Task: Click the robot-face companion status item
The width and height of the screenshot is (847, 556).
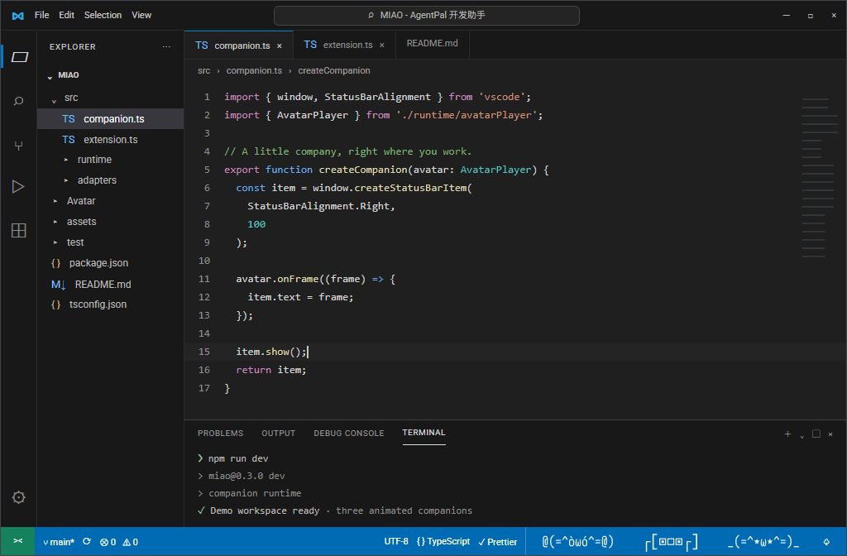Action: [x=671, y=542]
